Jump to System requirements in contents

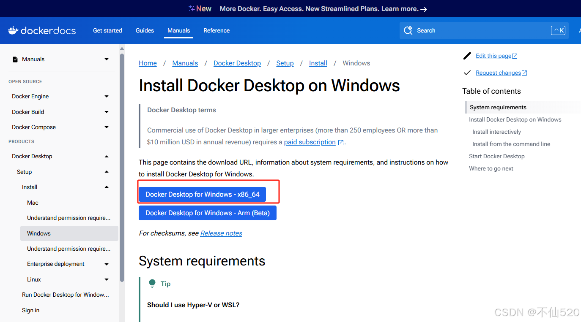(498, 107)
